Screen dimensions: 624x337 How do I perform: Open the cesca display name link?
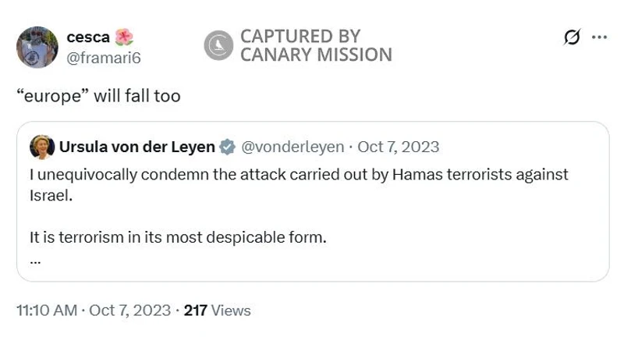87,37
